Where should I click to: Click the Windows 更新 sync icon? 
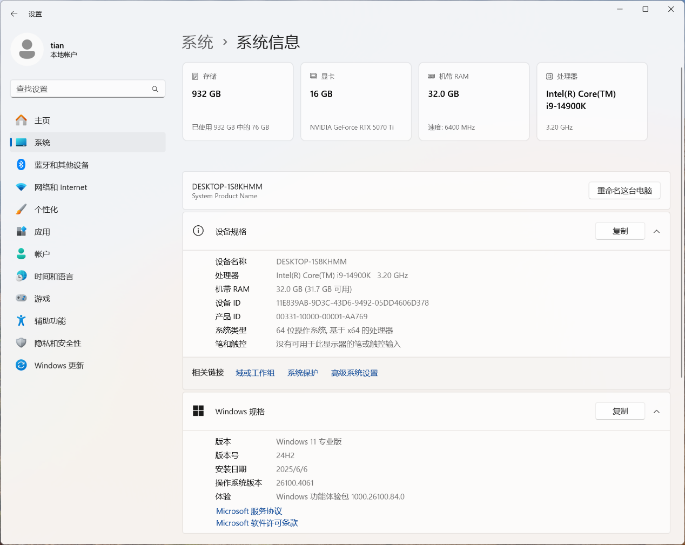tap(21, 365)
